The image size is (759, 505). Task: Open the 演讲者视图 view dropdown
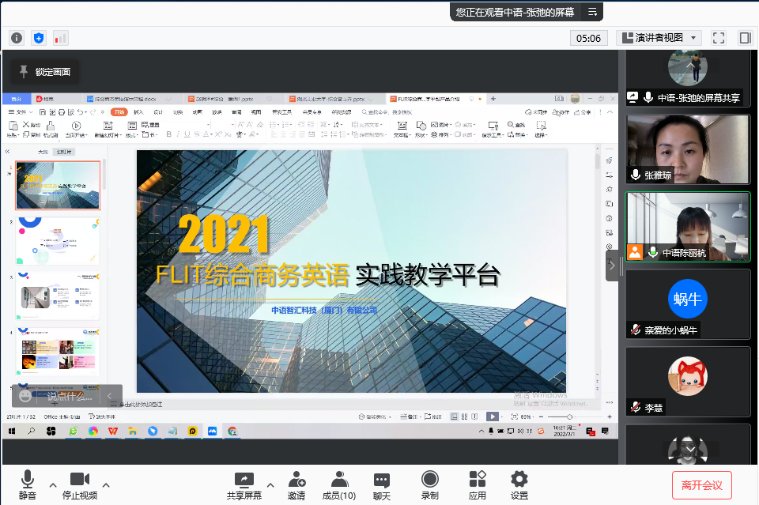(x=659, y=38)
